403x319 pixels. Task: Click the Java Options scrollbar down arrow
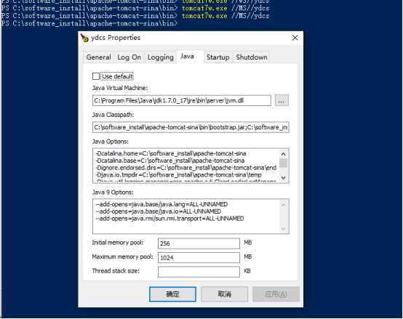pos(284,177)
